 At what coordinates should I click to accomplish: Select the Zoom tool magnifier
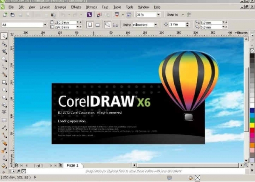coord(4,59)
